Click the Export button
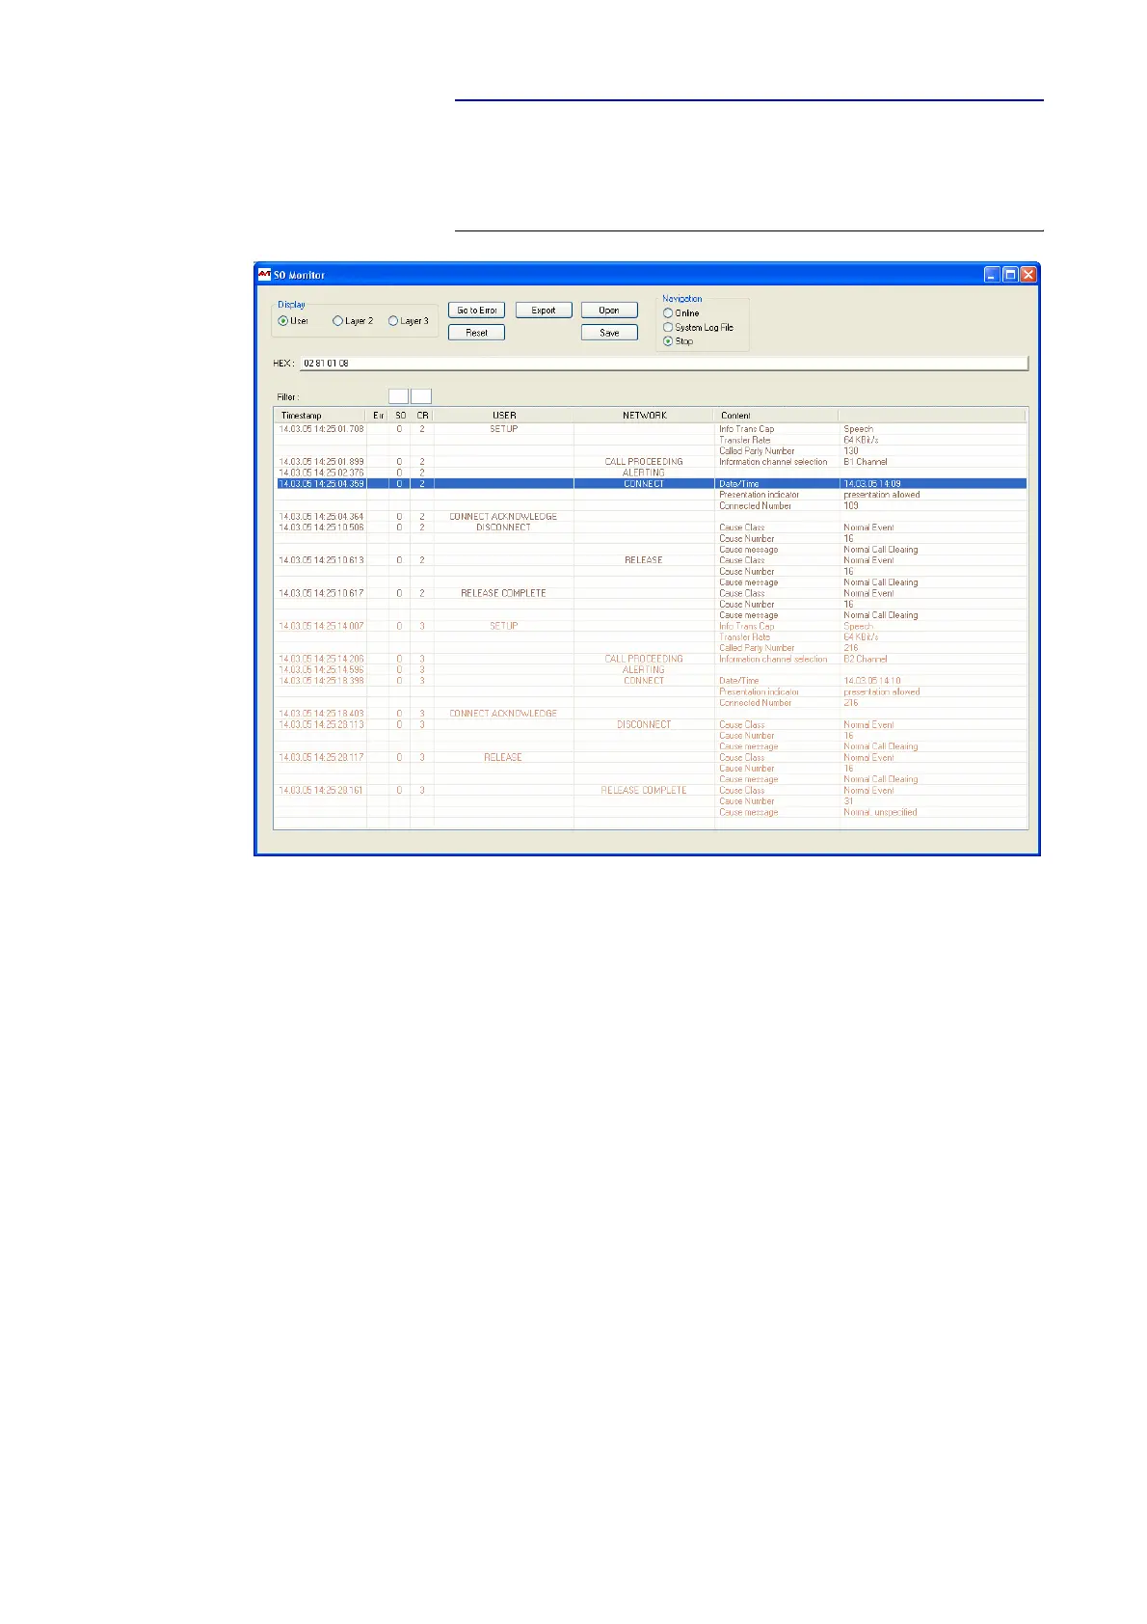The width and height of the screenshot is (1147, 1624). coord(544,311)
